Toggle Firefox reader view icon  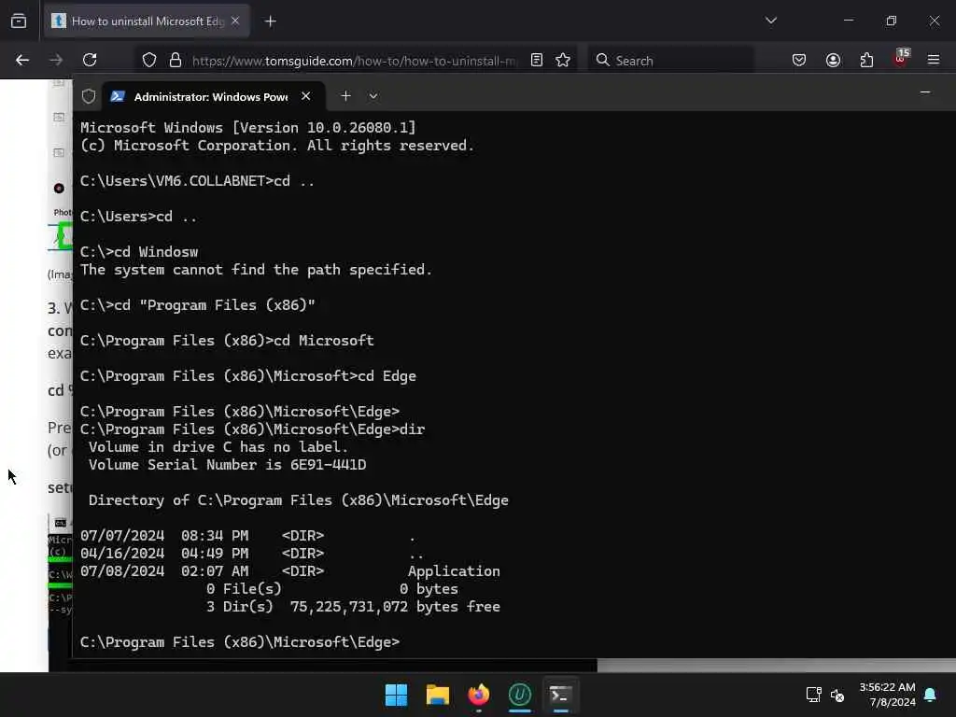click(x=537, y=60)
